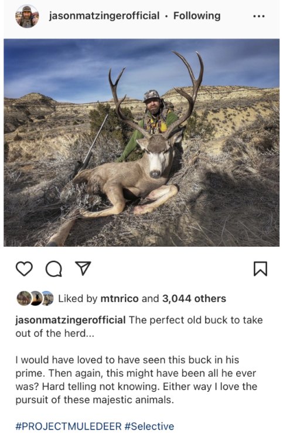Image resolution: width=293 pixels, height=436 pixels.
Task: Tap the third liker avatar beside Liked by
Action: pyautogui.click(x=47, y=299)
